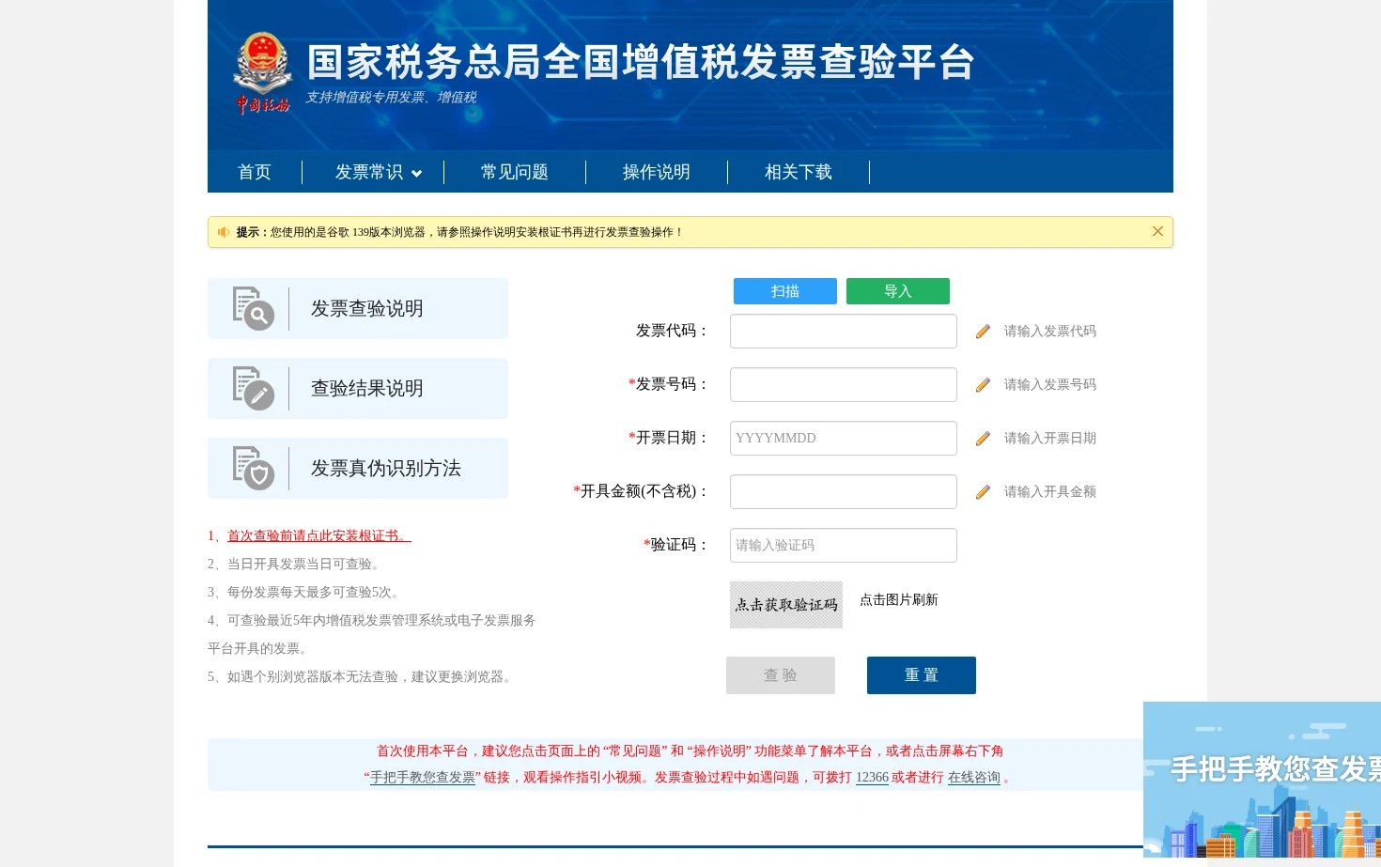Click the green 导入 button
1381x867 pixels.
tap(898, 291)
